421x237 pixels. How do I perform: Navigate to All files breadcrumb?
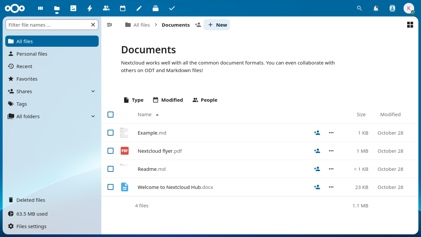click(137, 25)
